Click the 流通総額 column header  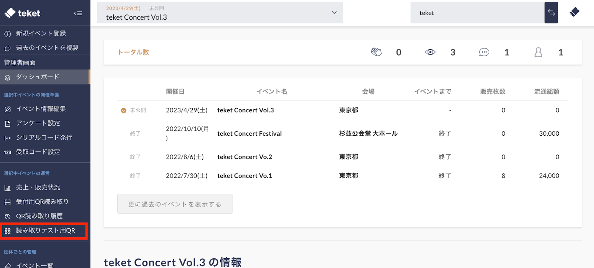pyautogui.click(x=546, y=92)
